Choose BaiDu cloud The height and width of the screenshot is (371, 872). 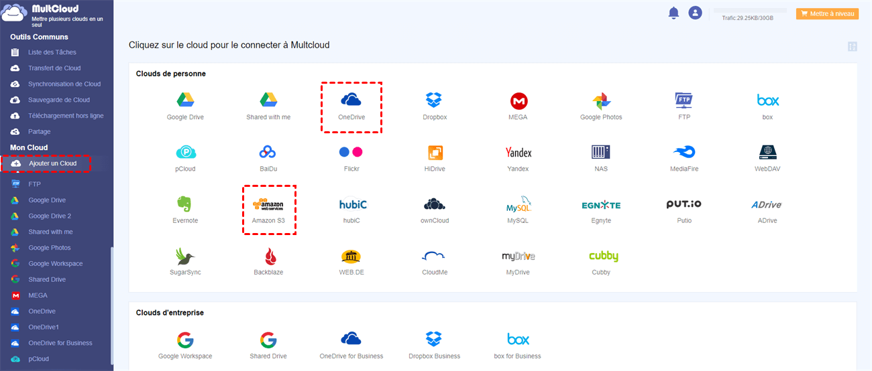(268, 158)
